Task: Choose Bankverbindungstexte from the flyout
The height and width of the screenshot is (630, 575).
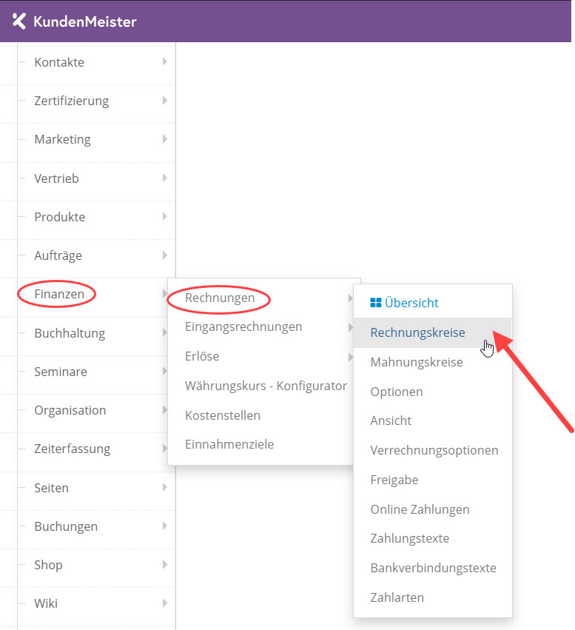Action: [x=433, y=568]
